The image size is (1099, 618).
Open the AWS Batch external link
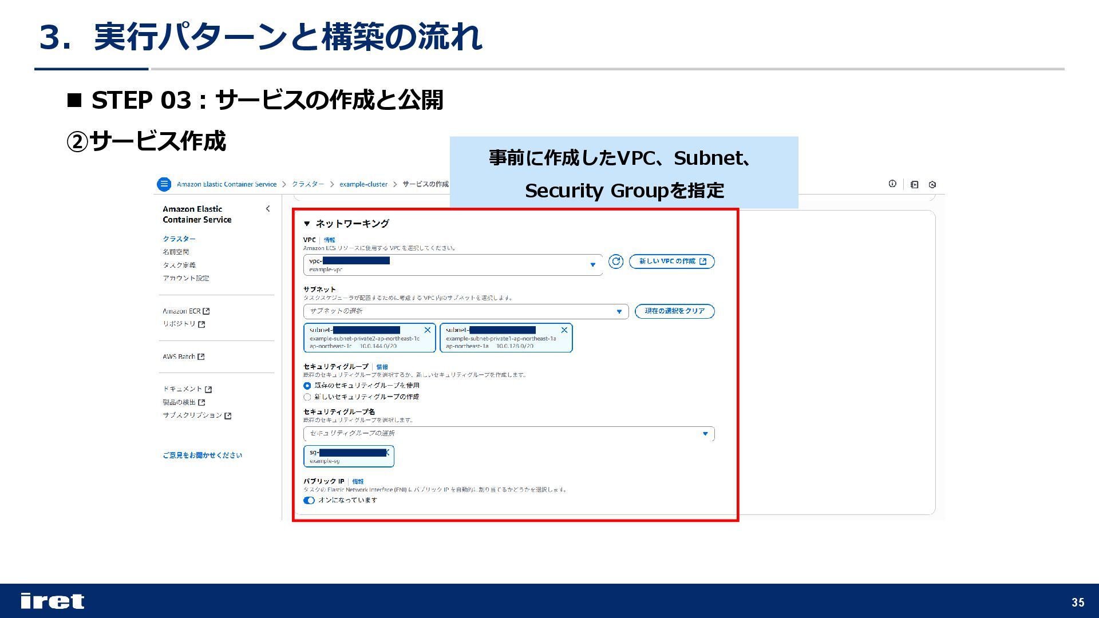(183, 356)
